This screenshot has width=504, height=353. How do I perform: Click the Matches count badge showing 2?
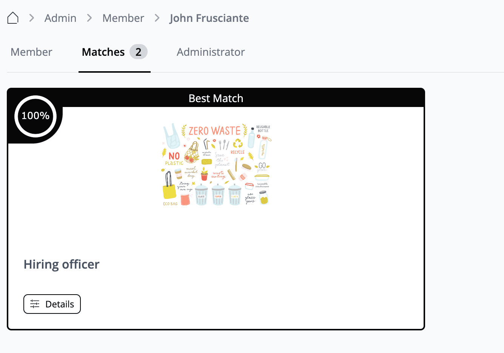[139, 52]
